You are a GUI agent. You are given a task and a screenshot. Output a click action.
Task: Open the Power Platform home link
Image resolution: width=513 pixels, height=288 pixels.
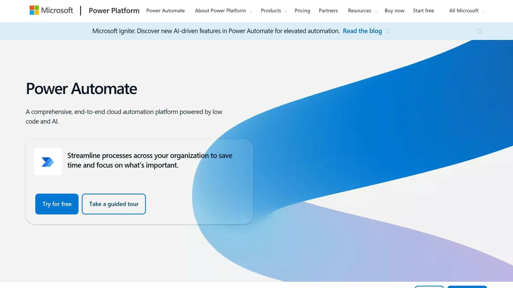(x=114, y=10)
